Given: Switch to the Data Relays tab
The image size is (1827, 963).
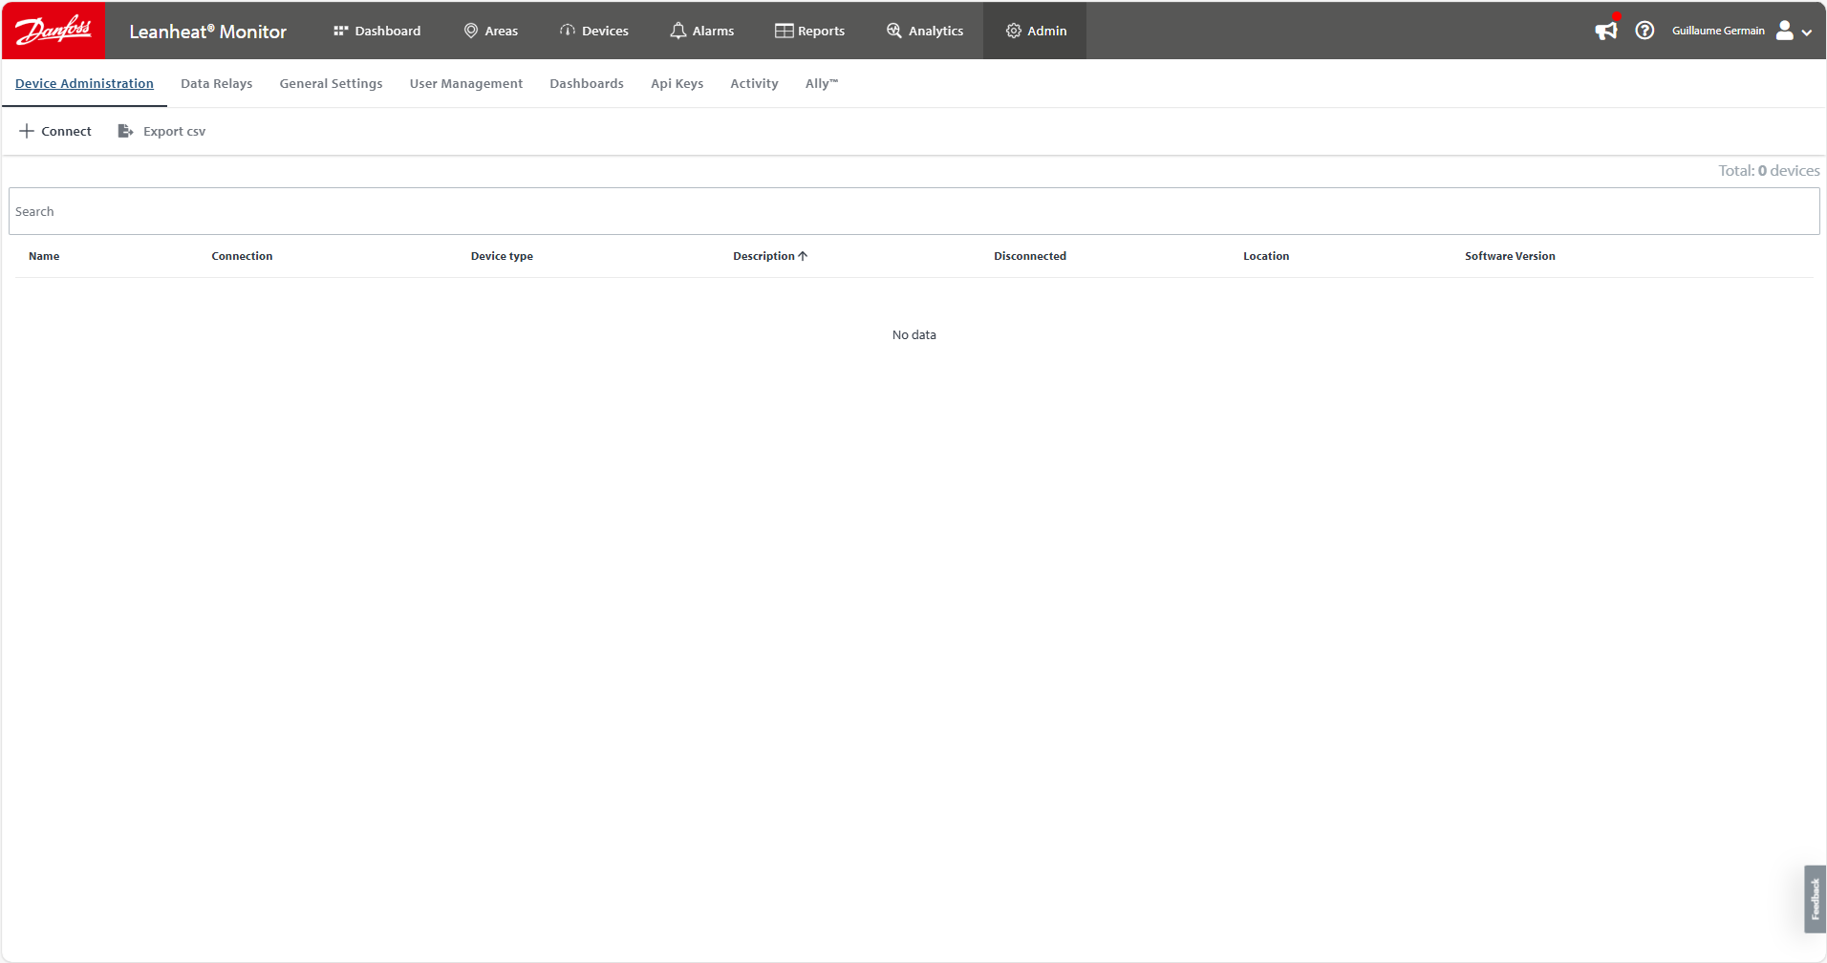Looking at the screenshot, I should coord(216,83).
